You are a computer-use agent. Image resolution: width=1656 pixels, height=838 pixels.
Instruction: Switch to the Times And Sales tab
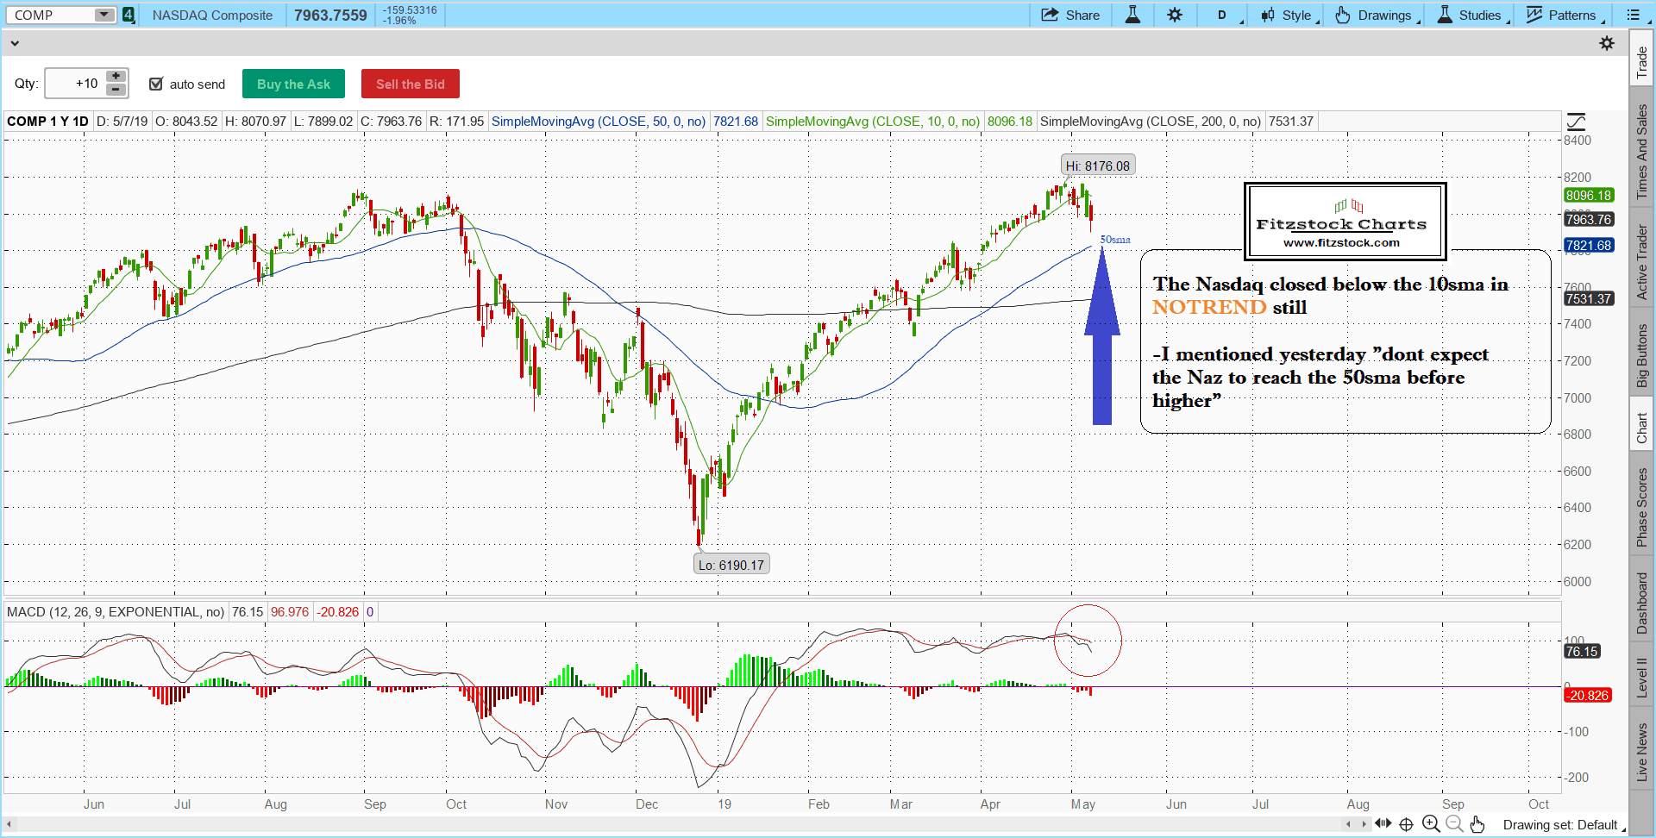coord(1641,151)
